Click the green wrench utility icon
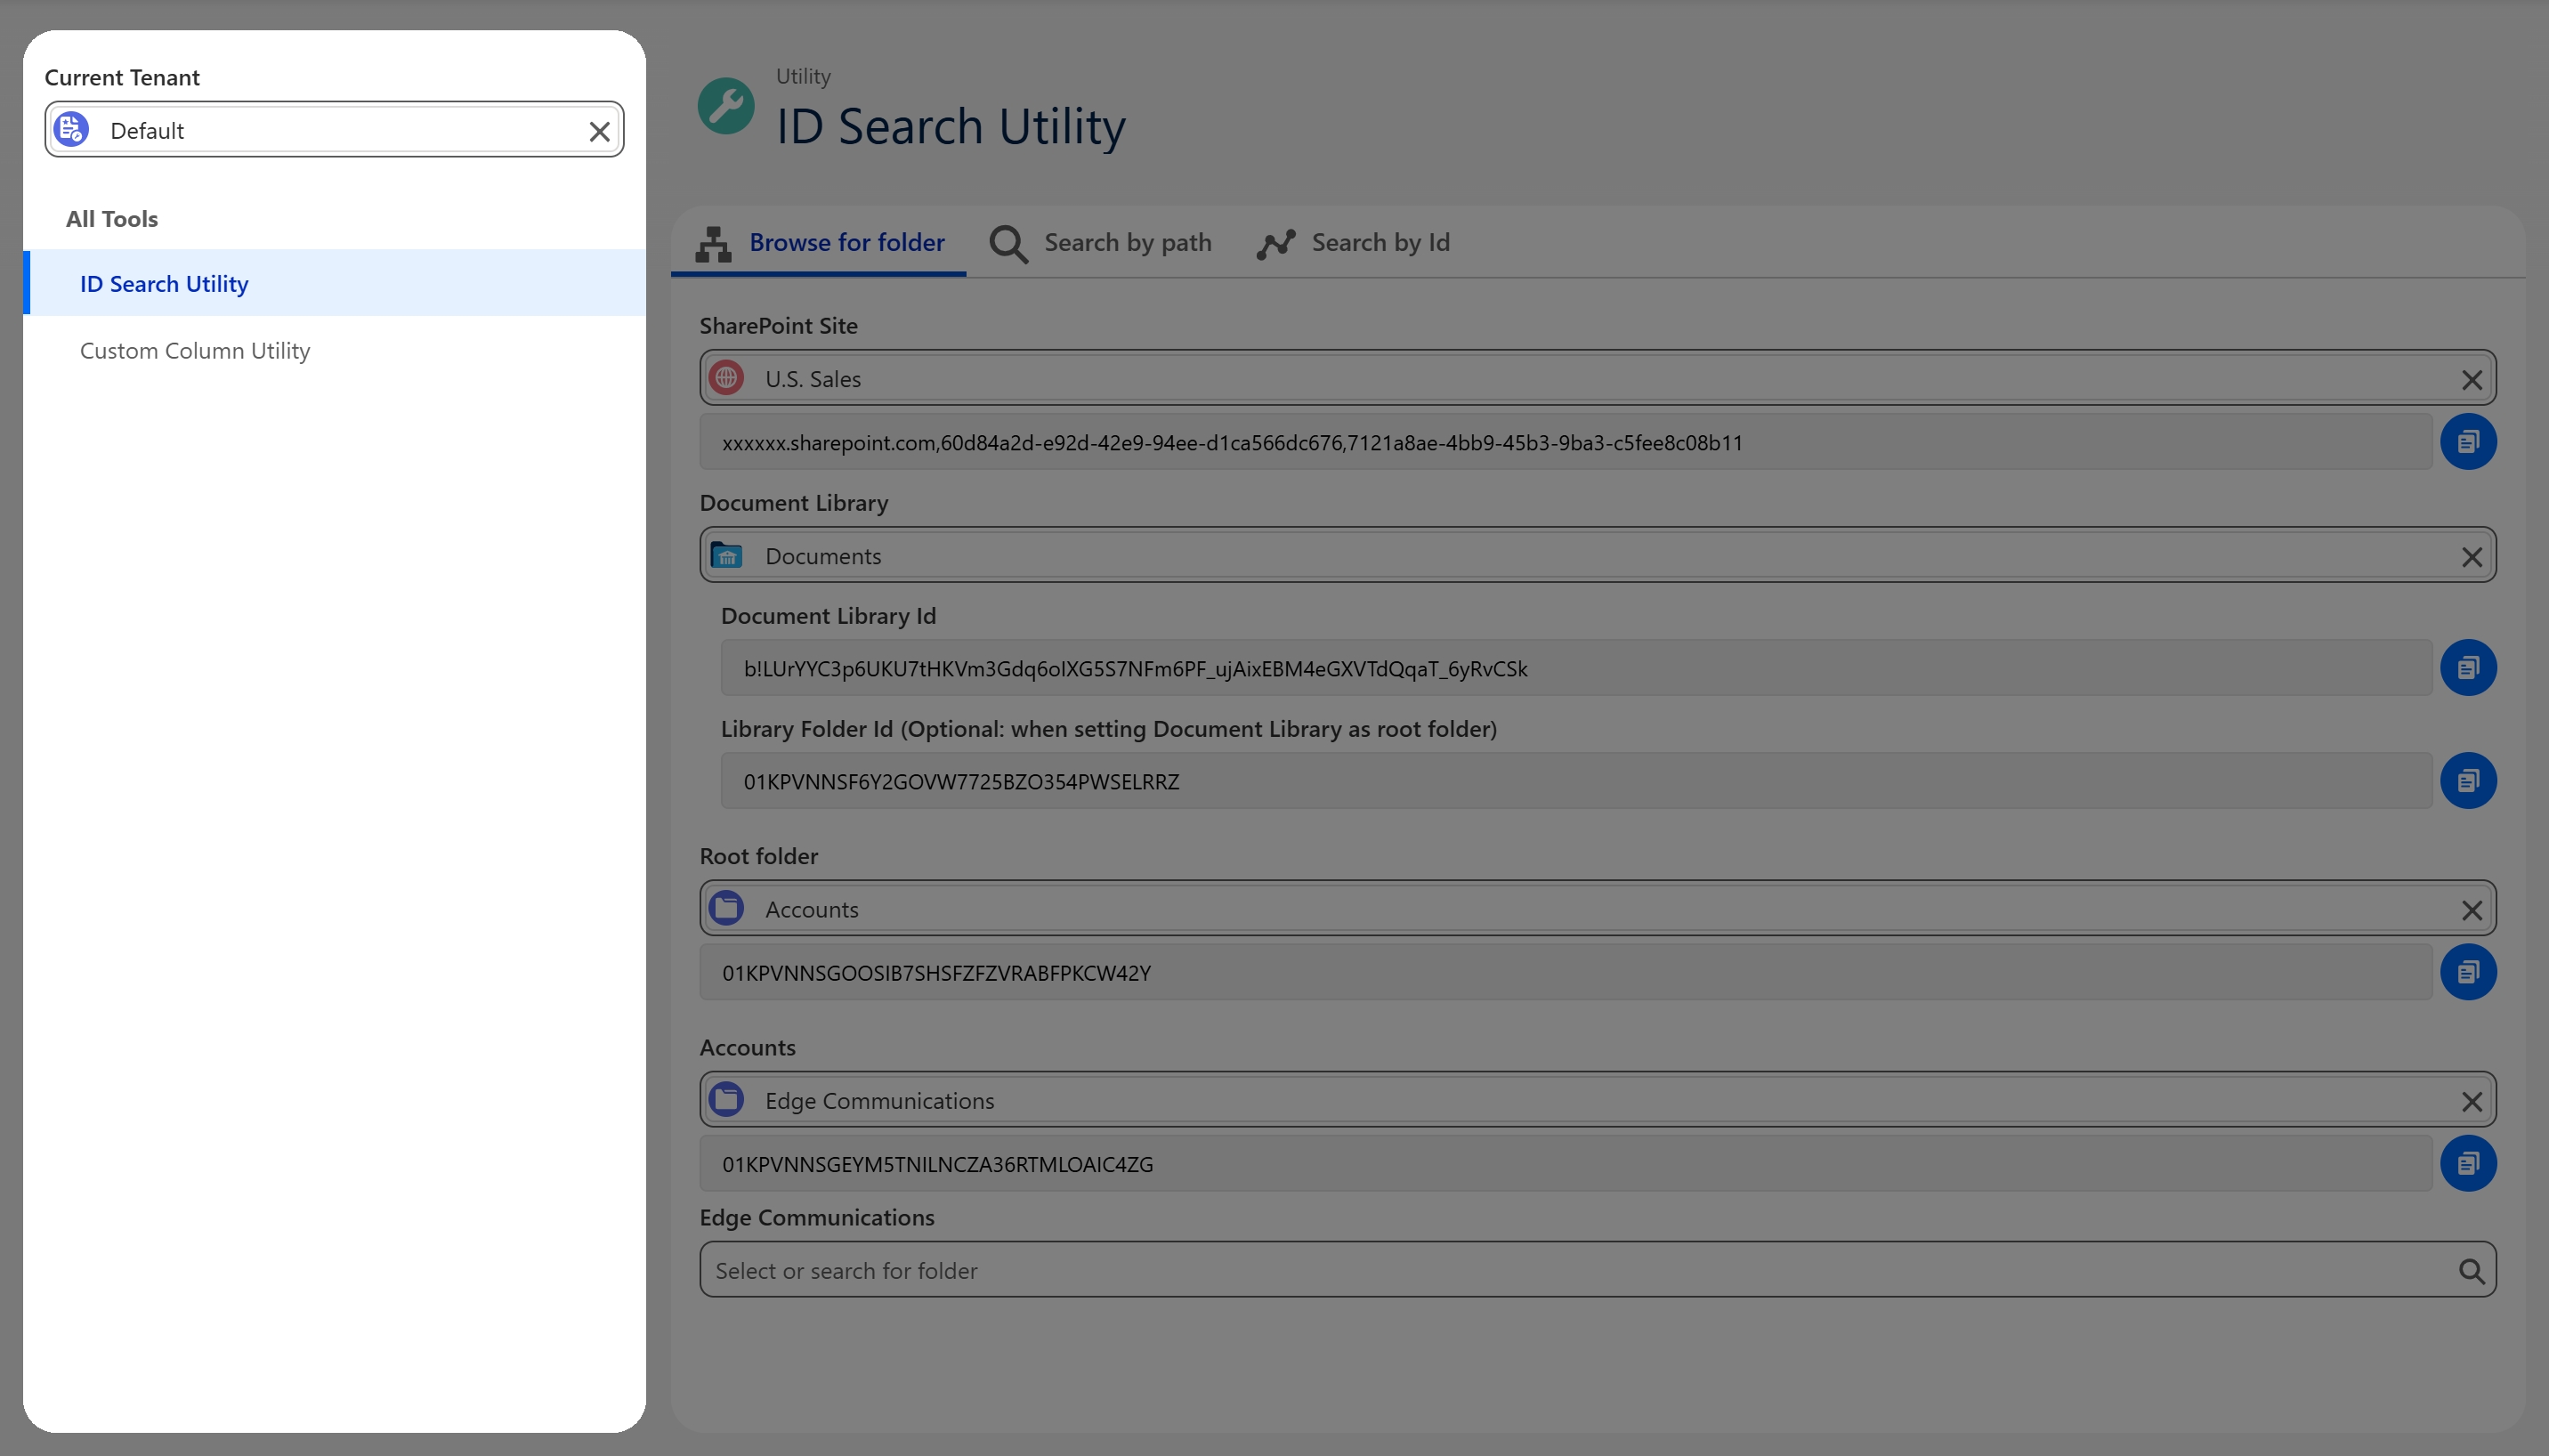Image resolution: width=2549 pixels, height=1456 pixels. coord(726,106)
